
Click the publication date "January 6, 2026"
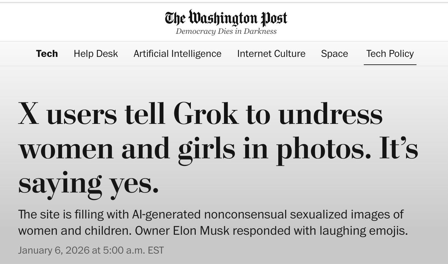tap(54, 250)
